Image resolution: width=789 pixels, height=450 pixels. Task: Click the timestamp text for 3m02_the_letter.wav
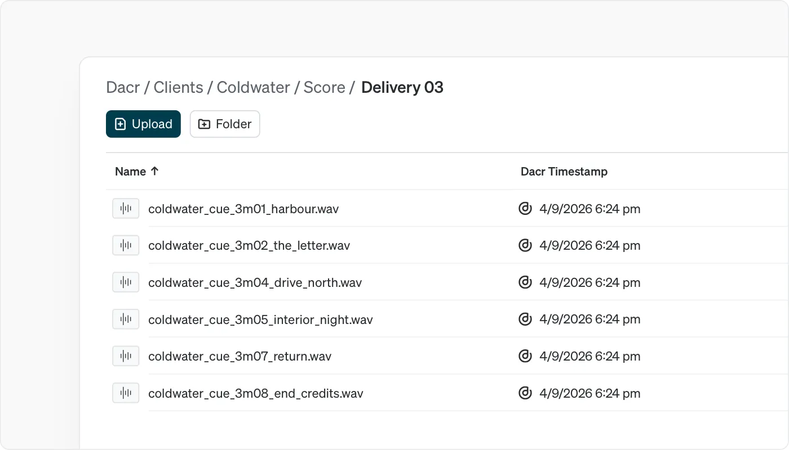tap(590, 246)
